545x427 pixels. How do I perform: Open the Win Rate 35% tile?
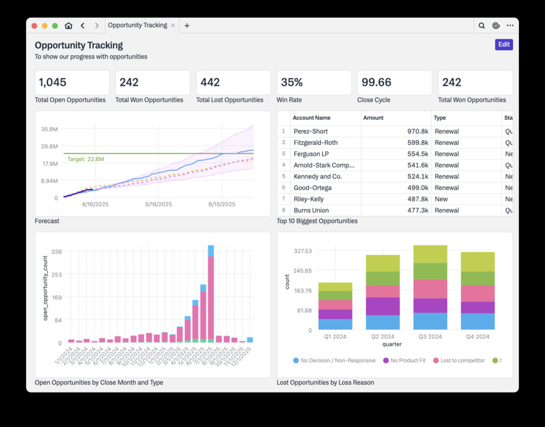[314, 83]
